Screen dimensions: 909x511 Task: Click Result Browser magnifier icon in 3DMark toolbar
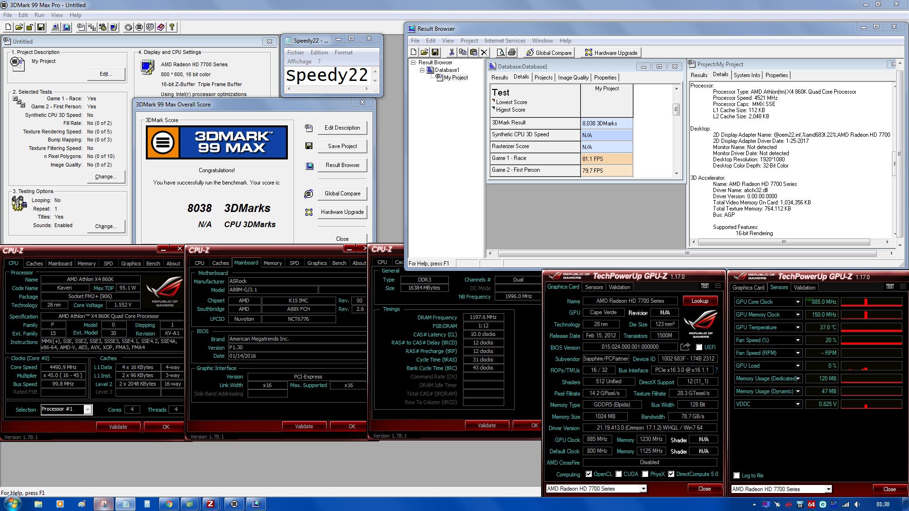[x=67, y=27]
